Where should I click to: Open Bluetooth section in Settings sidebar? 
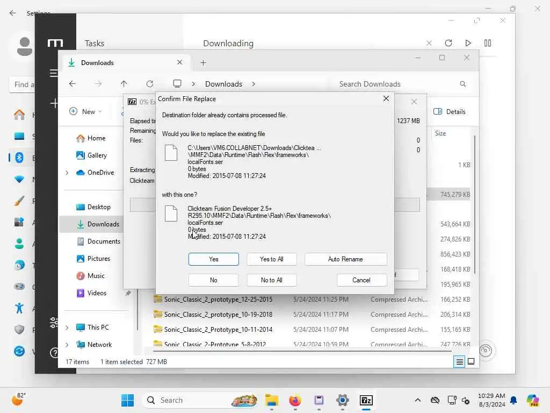[x=19, y=158]
